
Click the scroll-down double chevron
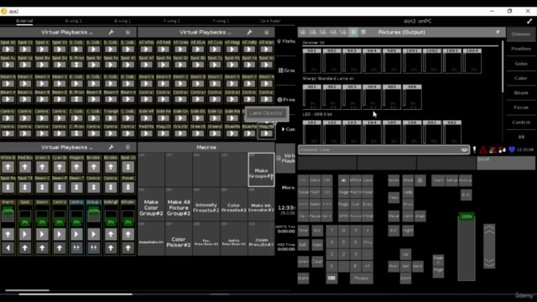coord(489,263)
